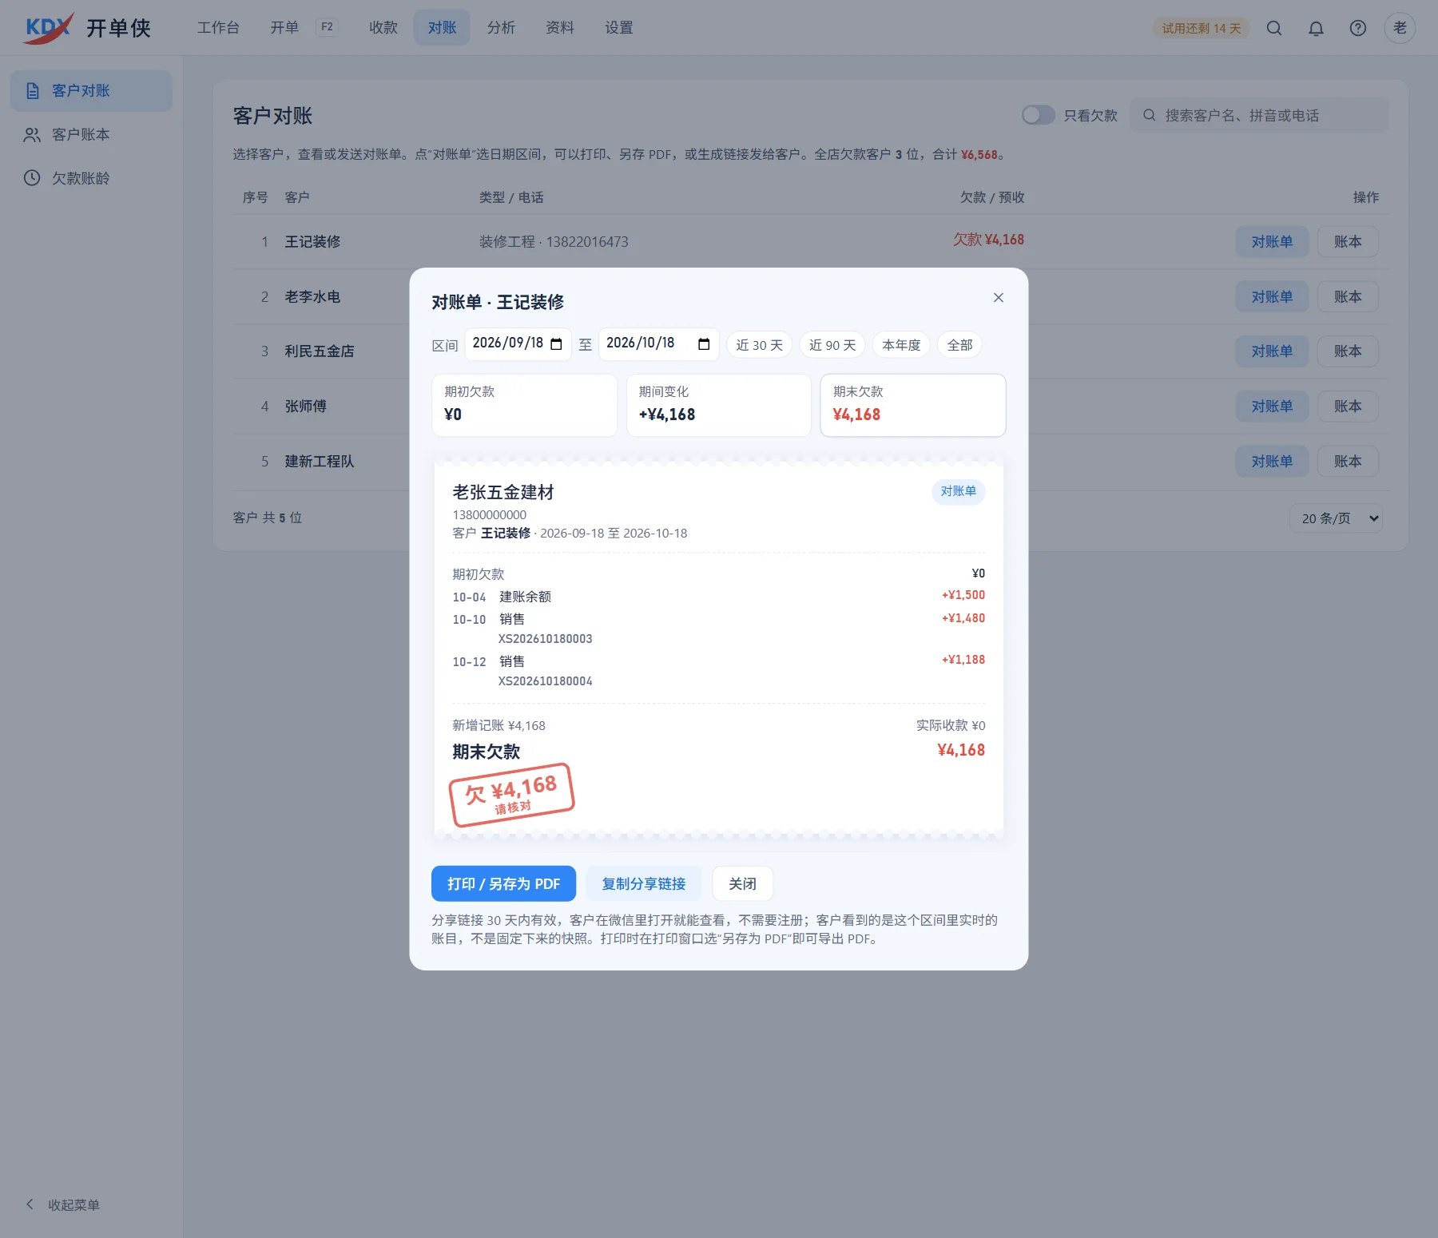Go to the 收款 menu
The width and height of the screenshot is (1438, 1238).
click(383, 28)
